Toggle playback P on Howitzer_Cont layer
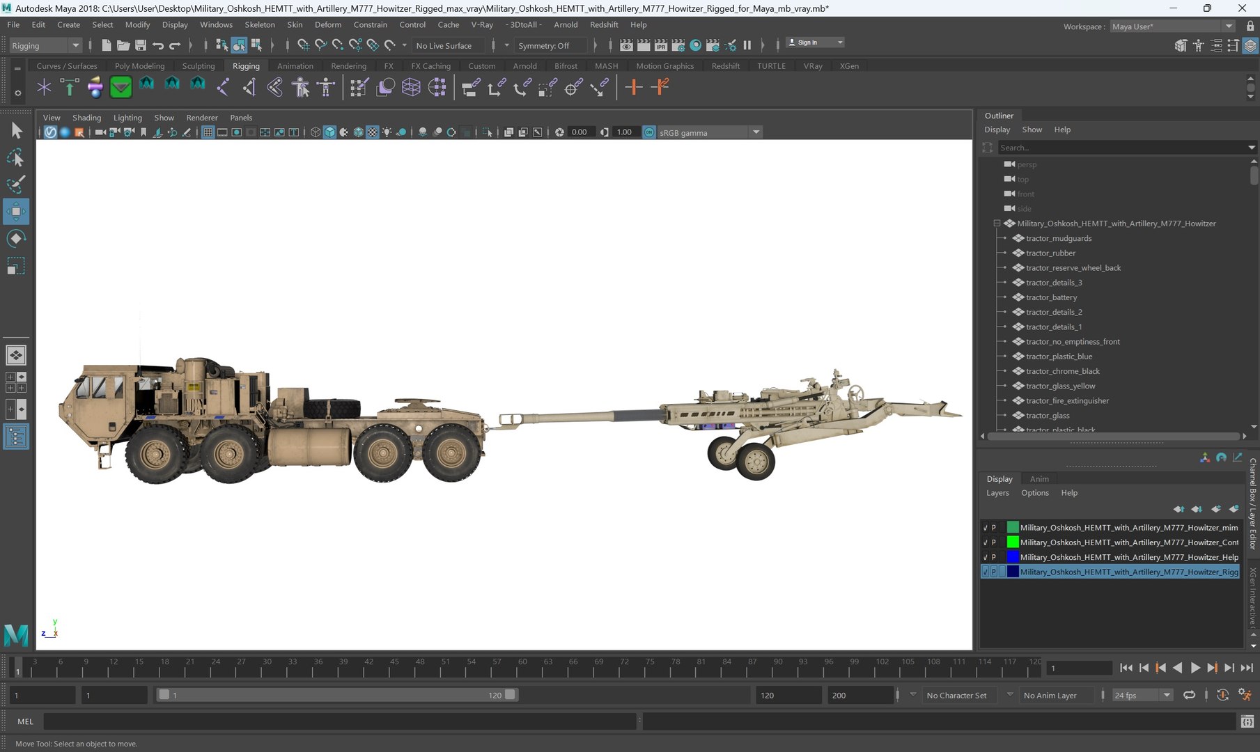 point(994,542)
